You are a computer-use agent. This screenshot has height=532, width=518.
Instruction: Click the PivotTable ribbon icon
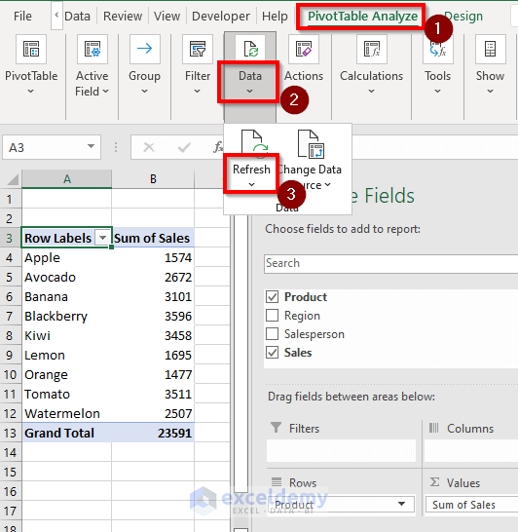pos(31,49)
